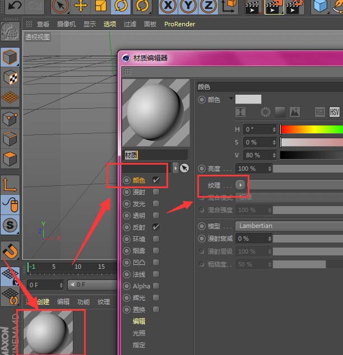Switch to Polygons mode

tap(10, 158)
